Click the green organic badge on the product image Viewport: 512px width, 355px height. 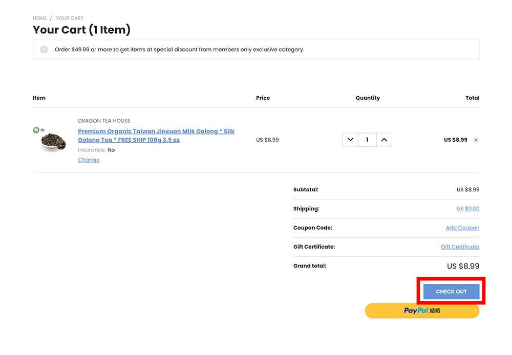(36, 130)
